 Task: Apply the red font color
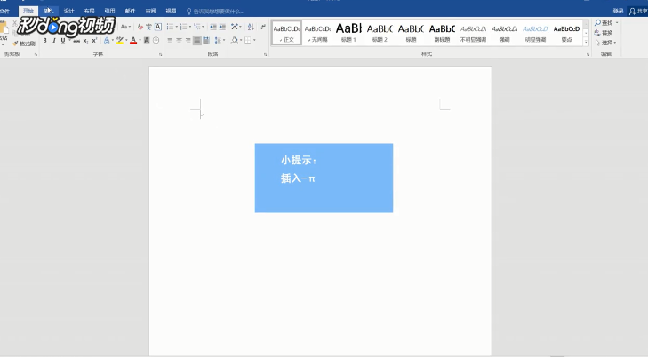coord(133,41)
